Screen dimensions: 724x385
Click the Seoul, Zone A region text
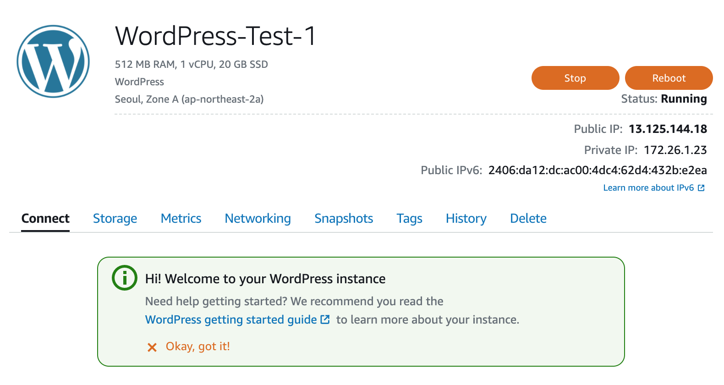[189, 99]
